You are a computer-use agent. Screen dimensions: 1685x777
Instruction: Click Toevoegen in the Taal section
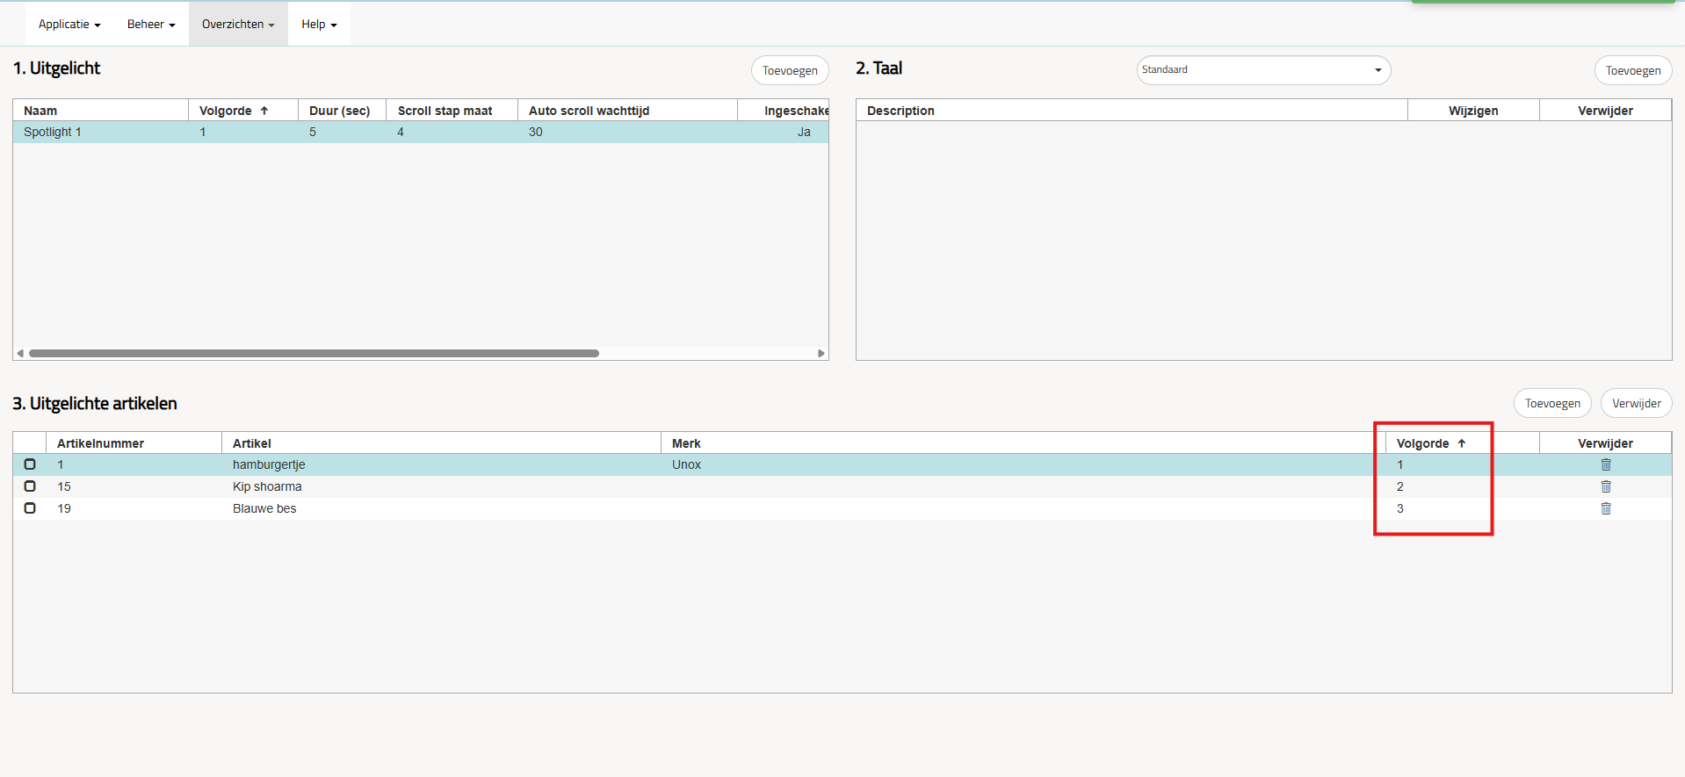point(1633,70)
